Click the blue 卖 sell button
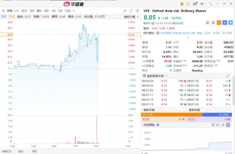This screenshot has height=154, width=235. (x=225, y=23)
